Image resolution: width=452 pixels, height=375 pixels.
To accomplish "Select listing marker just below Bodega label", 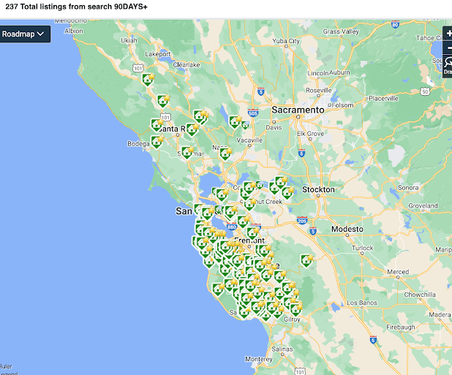I will click(157, 143).
